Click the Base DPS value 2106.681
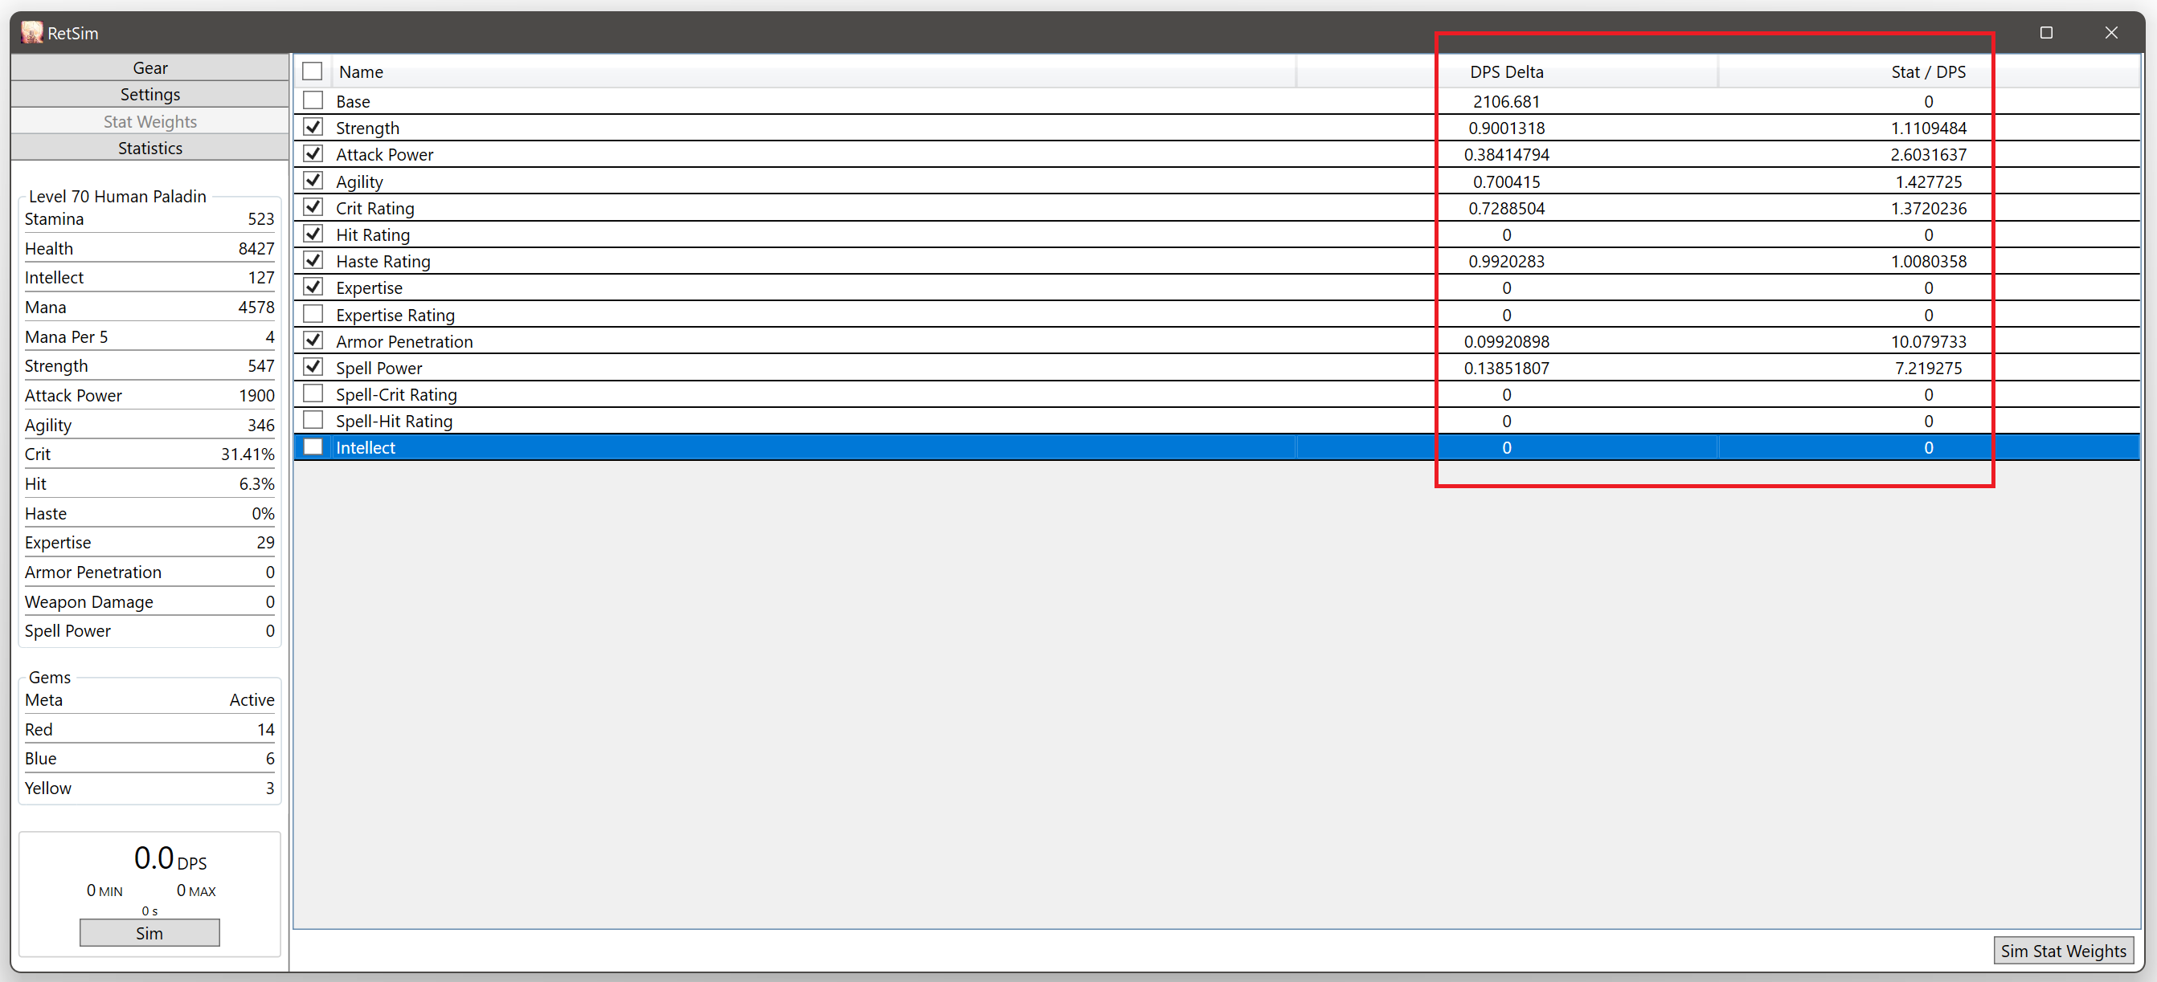This screenshot has width=2157, height=982. pos(1506,101)
